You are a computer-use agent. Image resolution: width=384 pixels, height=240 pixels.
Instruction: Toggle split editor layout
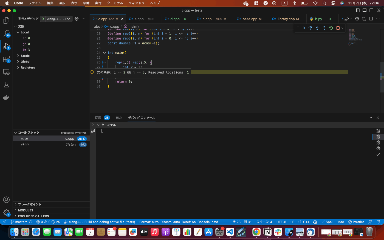[371, 19]
